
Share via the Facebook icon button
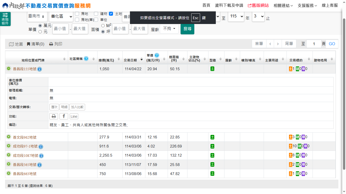coord(64,116)
